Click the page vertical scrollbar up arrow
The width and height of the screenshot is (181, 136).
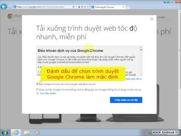(179, 11)
